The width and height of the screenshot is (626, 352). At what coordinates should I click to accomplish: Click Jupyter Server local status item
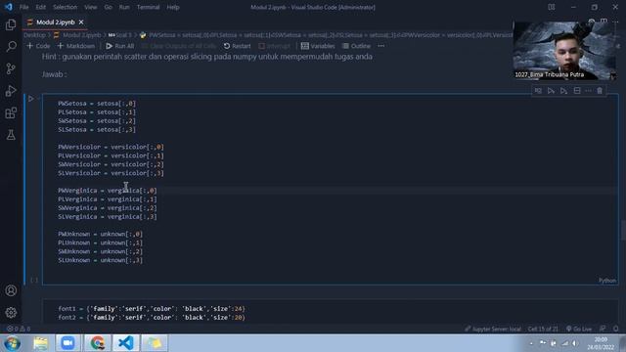point(493,329)
